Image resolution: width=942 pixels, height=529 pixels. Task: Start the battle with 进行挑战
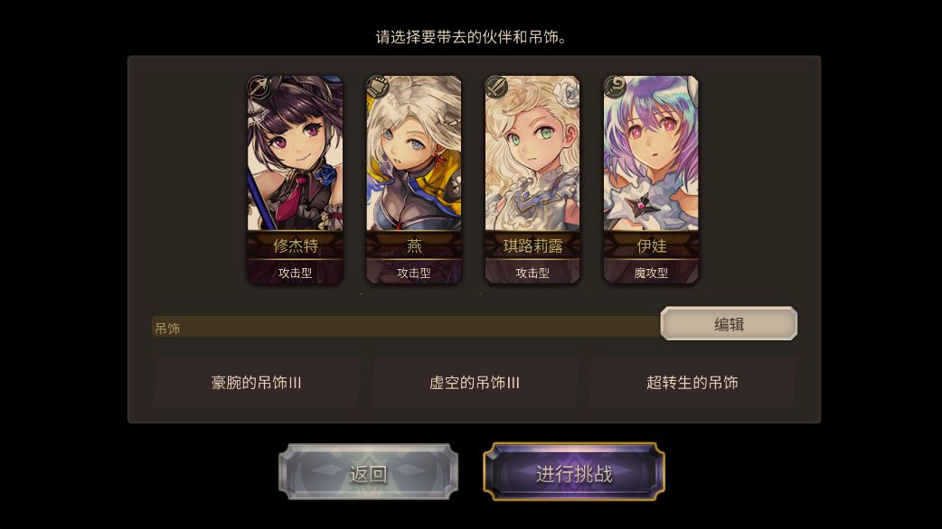coord(574,472)
